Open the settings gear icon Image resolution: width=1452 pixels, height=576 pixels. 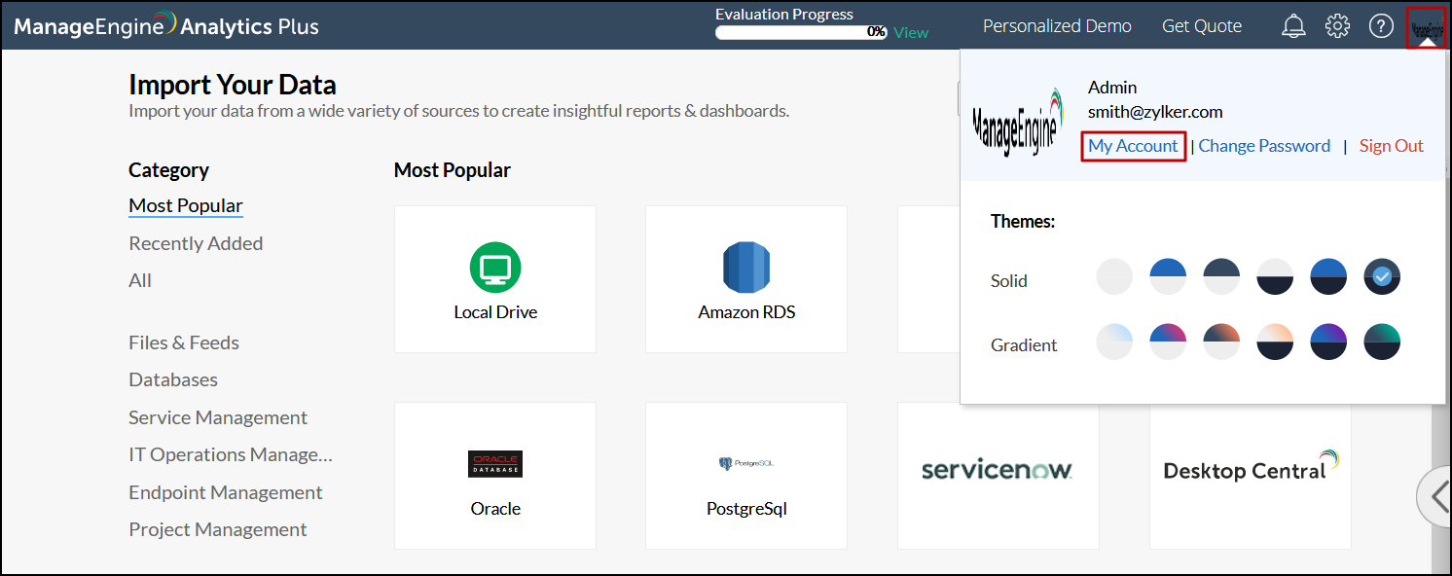[1338, 26]
